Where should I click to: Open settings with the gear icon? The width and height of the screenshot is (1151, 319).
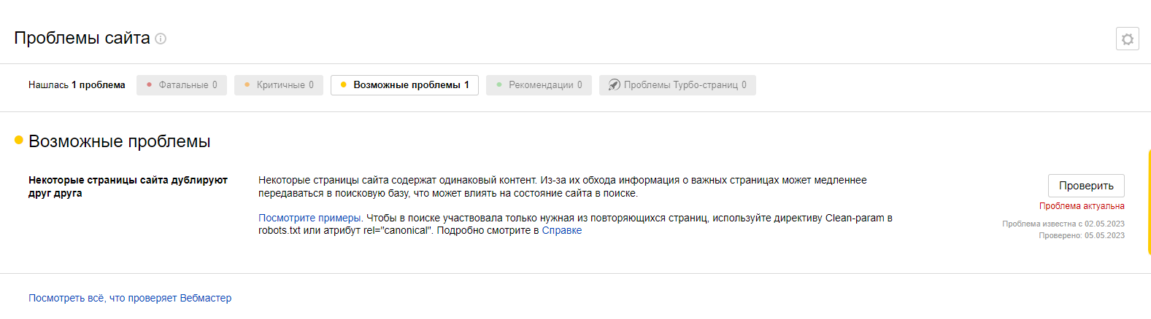(1127, 39)
